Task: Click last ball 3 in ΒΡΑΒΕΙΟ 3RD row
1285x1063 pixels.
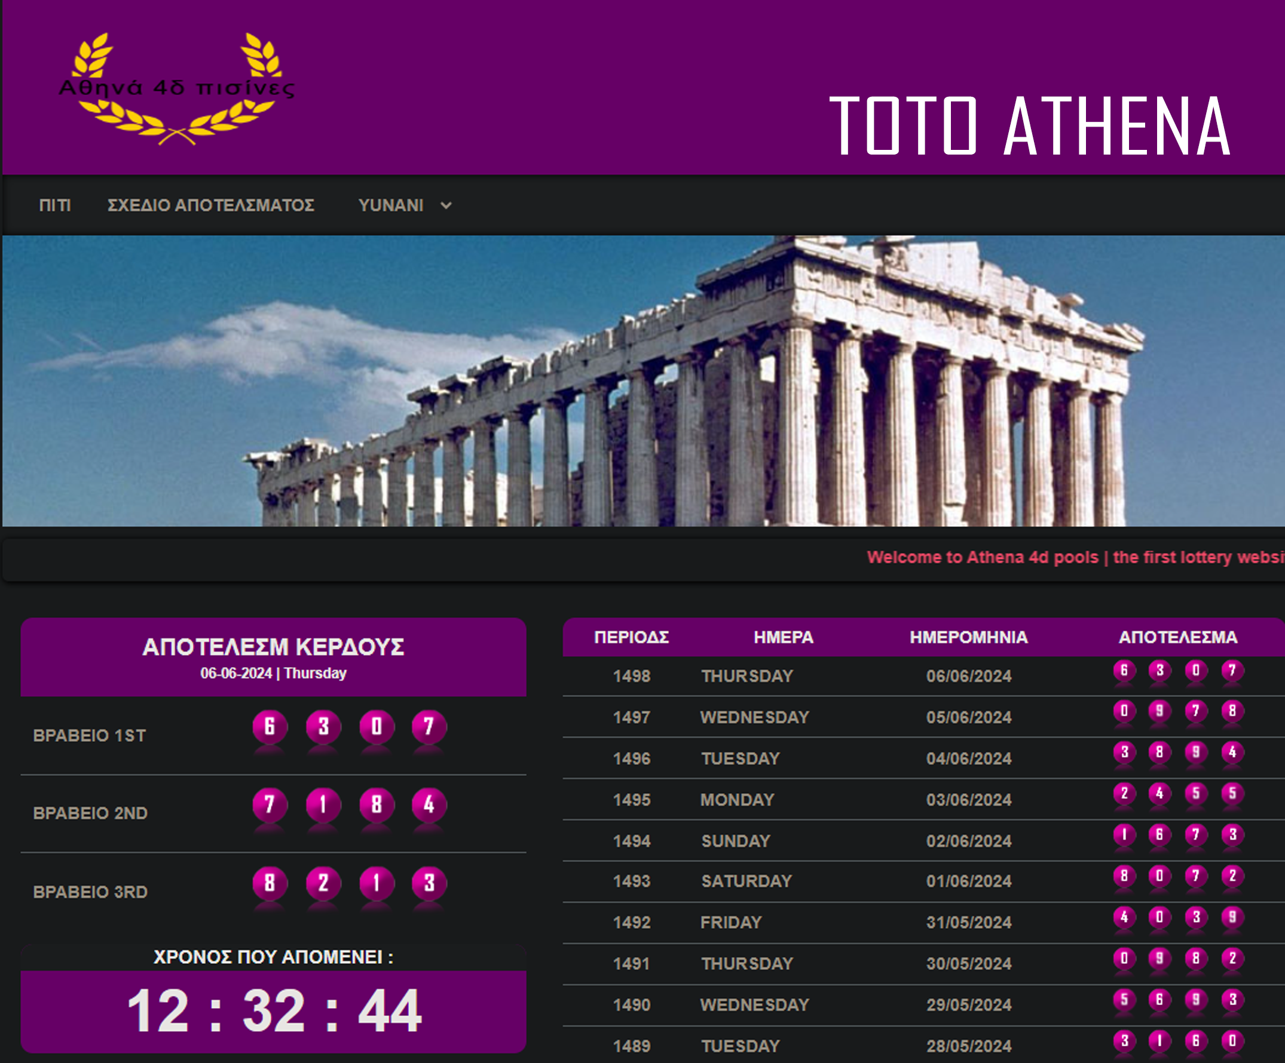Action: point(429,883)
